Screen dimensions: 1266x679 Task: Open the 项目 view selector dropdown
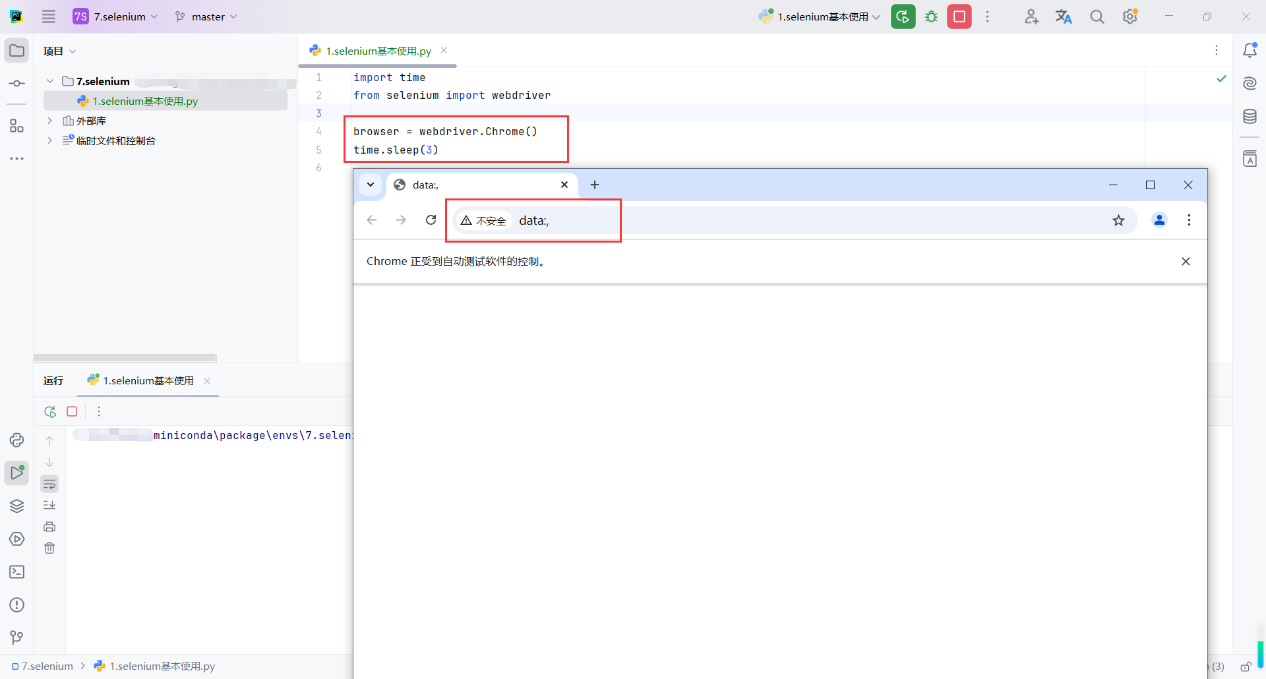(59, 51)
